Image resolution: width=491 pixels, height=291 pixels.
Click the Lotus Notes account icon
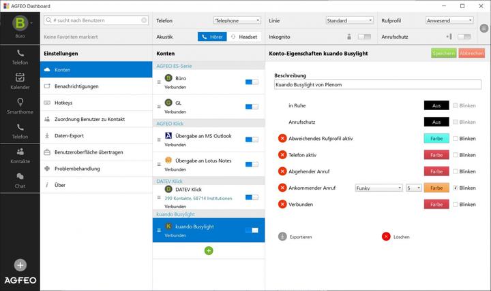[x=168, y=160]
